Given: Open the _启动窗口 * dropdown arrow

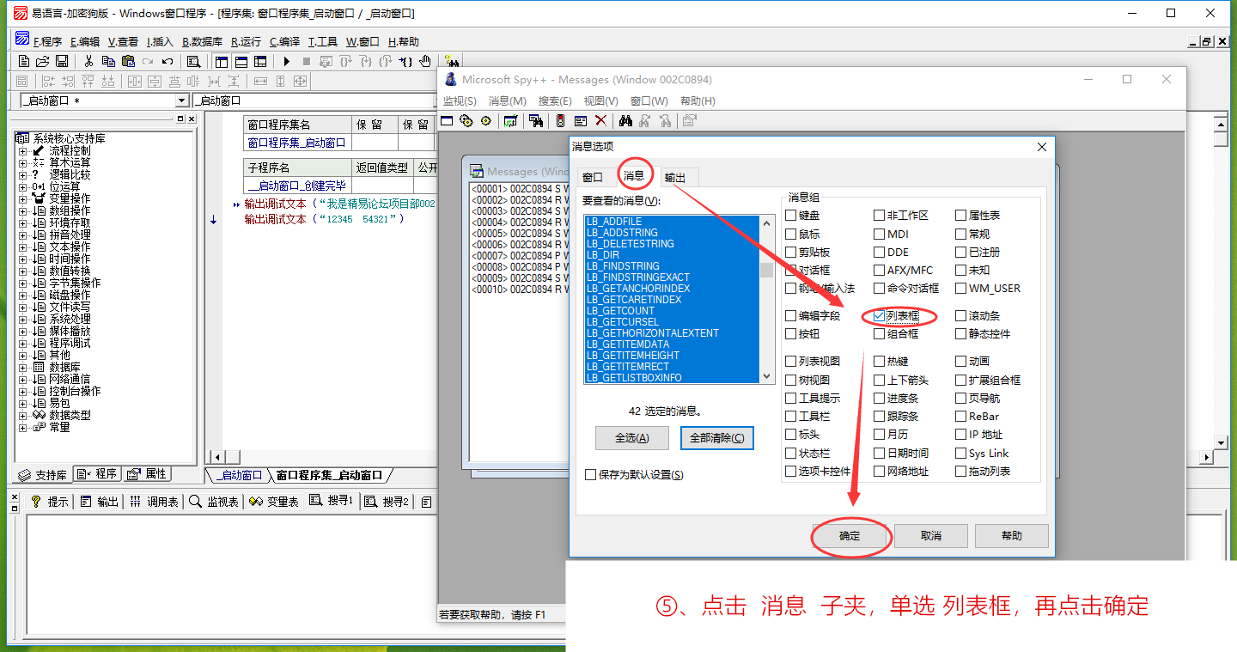Looking at the screenshot, I should coord(181,101).
